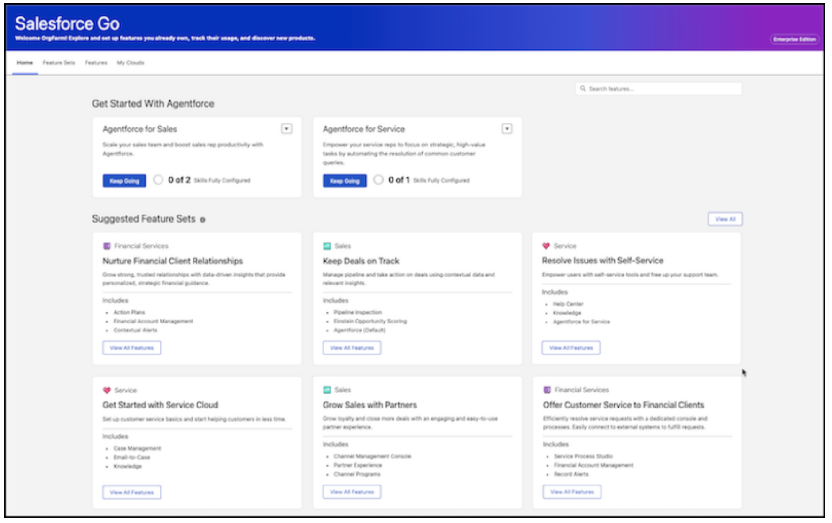Click the Service heart icon on Resolve Issues card

(546, 246)
